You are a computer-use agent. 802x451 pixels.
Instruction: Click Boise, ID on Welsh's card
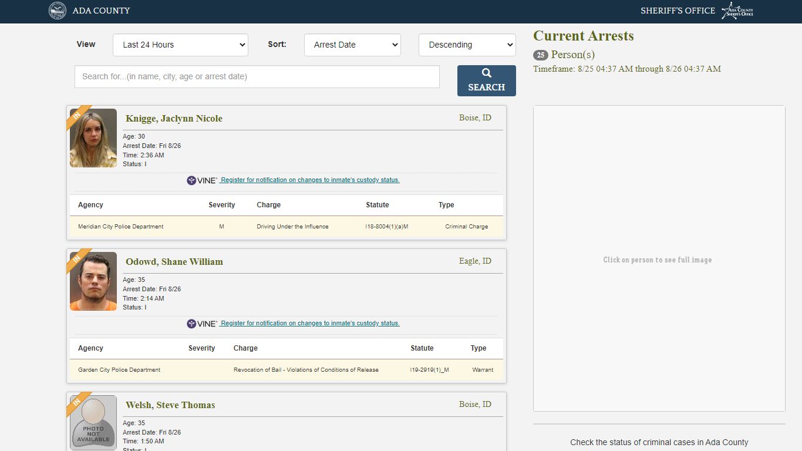tap(475, 405)
